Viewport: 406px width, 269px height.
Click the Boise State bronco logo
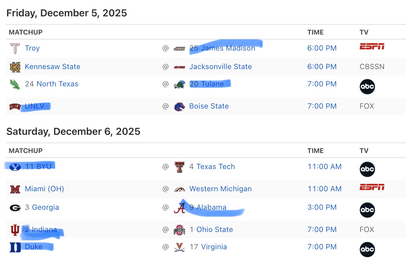click(179, 106)
